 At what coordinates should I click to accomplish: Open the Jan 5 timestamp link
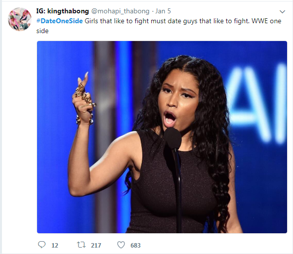coord(163,11)
